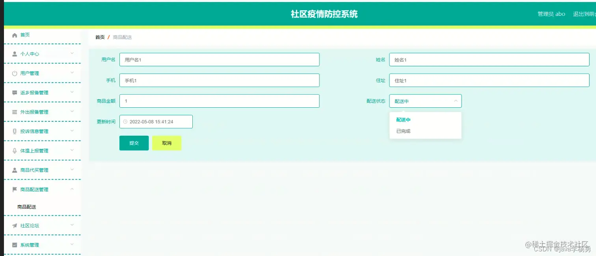Click the 手机 input field
Screen dimensions: 596x256
[x=220, y=80]
